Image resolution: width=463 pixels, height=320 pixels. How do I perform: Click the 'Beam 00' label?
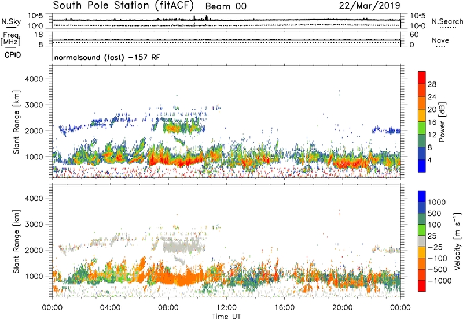(x=226, y=6)
